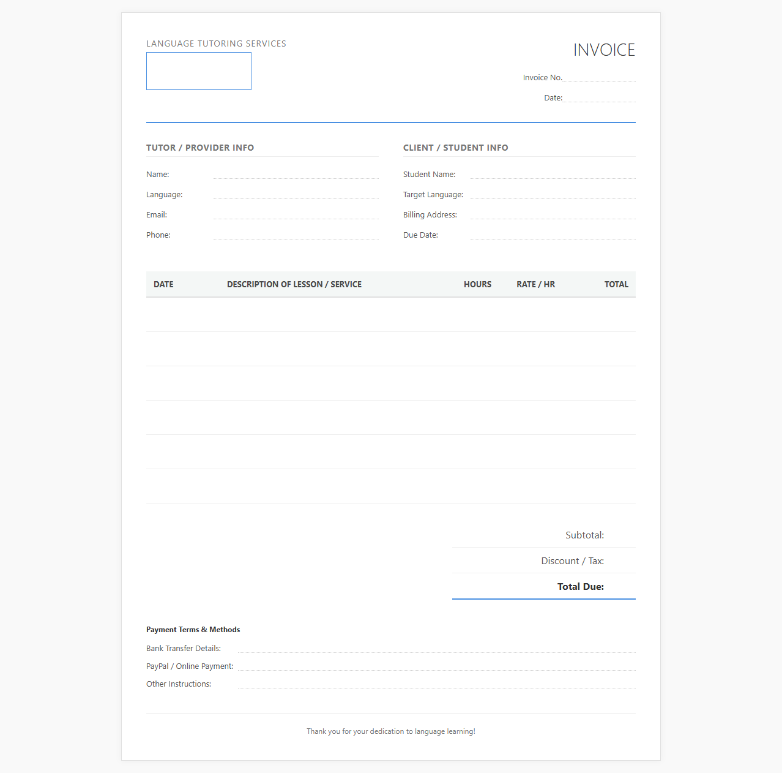The image size is (782, 773).
Task: Click the Due Date: label
Action: point(420,235)
